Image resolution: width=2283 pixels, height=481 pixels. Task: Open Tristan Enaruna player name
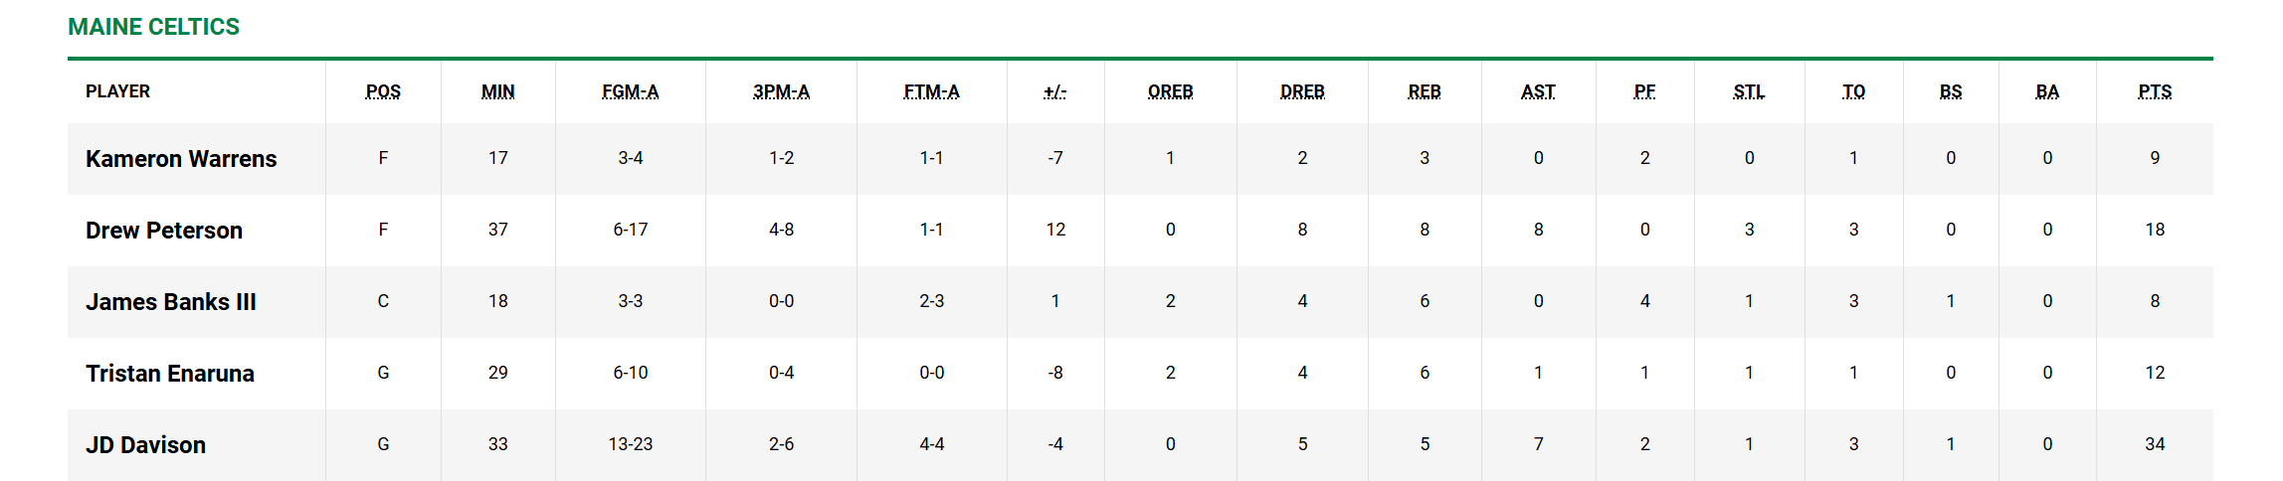pyautogui.click(x=170, y=374)
